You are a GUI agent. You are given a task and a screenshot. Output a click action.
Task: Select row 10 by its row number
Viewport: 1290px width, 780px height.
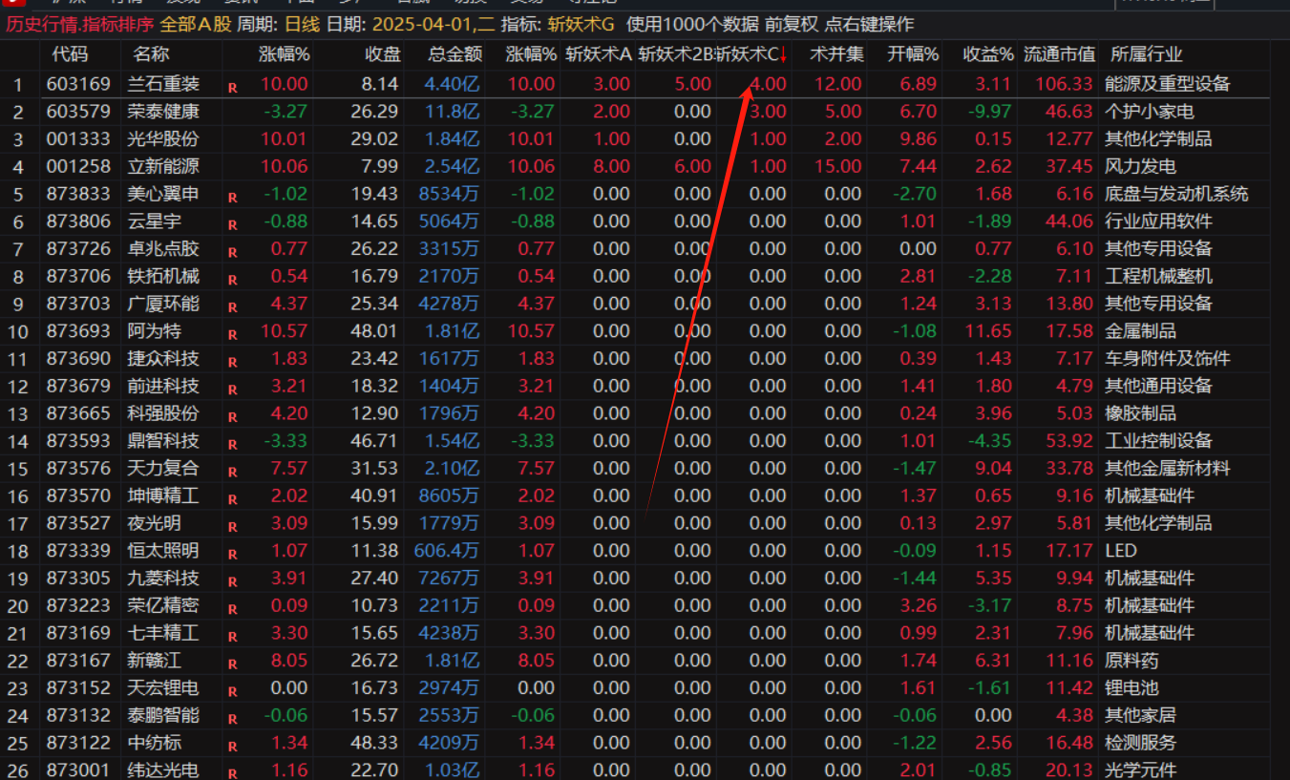[x=17, y=332]
